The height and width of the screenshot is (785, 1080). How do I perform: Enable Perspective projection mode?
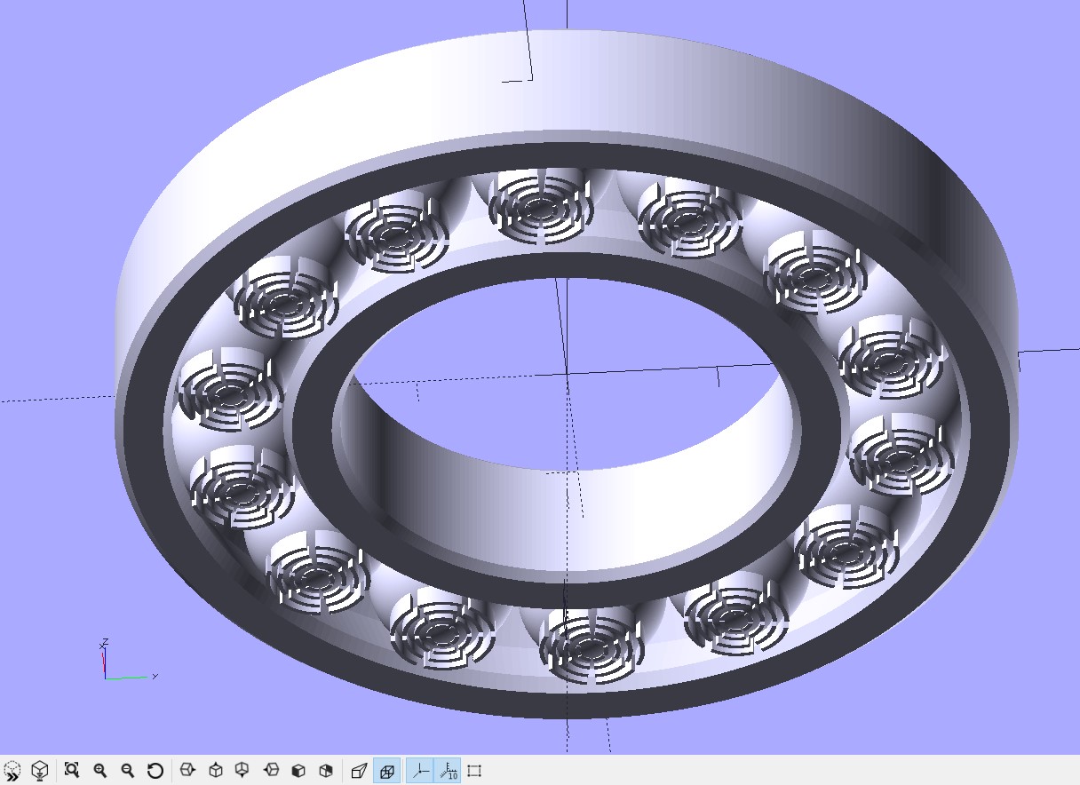(x=359, y=770)
